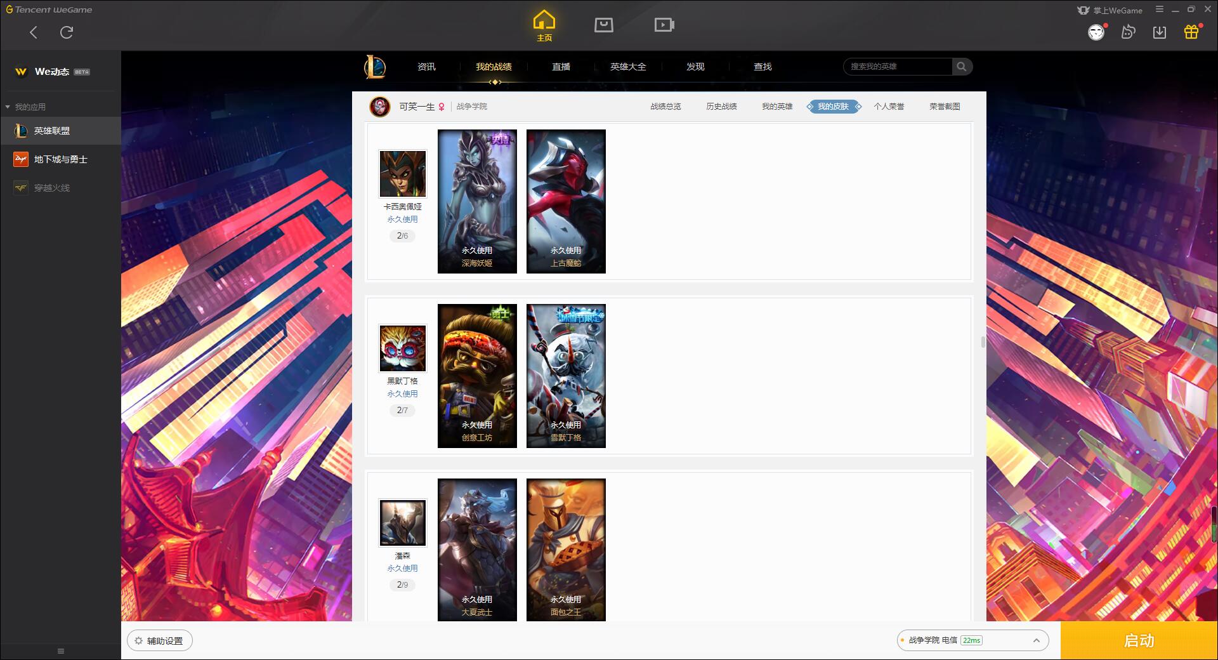Open the 我的战绩 tab
Screen dimensions: 1218x660
(494, 67)
